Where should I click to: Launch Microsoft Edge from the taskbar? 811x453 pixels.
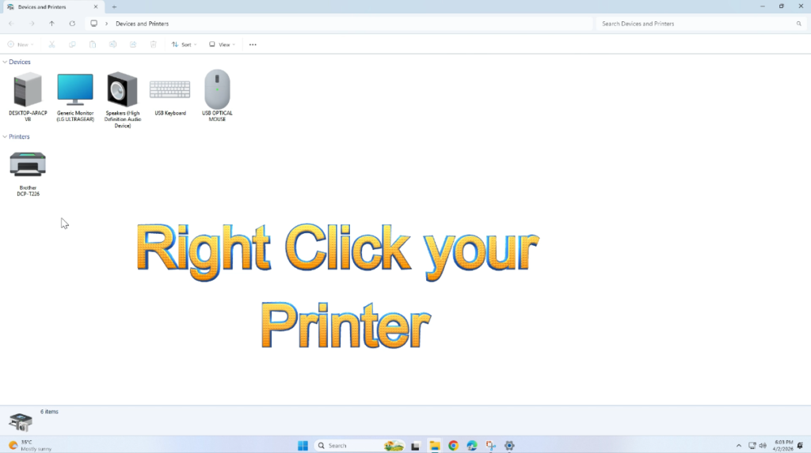click(472, 446)
